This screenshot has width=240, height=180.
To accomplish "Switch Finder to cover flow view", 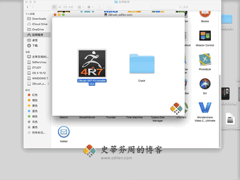I will (71, 7).
